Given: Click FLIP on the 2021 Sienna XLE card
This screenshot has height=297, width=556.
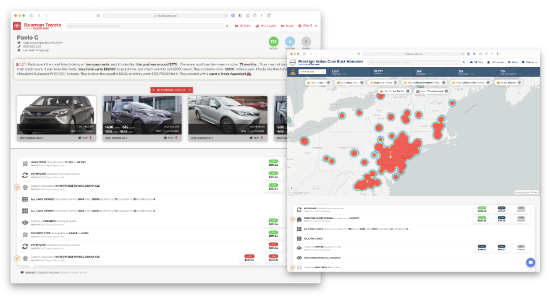Looking at the screenshot, I should (x=83, y=138).
